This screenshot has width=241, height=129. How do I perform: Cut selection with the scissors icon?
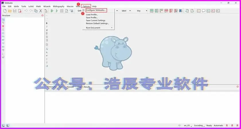[x=40, y=11]
